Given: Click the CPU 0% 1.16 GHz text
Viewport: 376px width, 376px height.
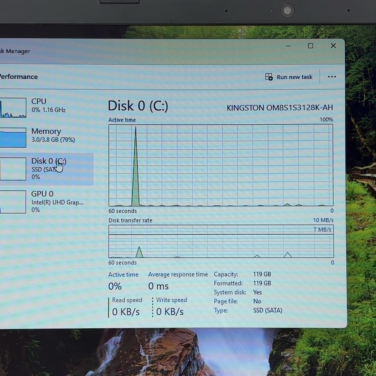Looking at the screenshot, I should pos(49,110).
